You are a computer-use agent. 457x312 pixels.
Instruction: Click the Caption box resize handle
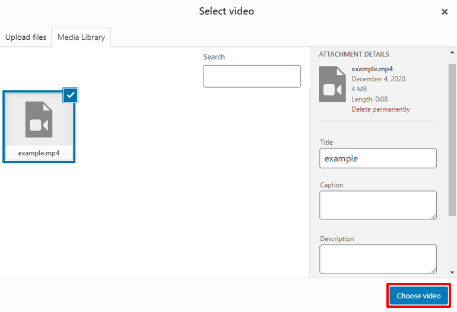(434, 217)
